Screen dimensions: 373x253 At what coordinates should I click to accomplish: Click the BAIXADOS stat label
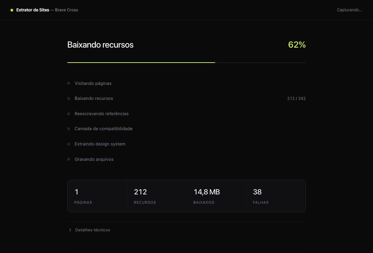[x=204, y=202]
